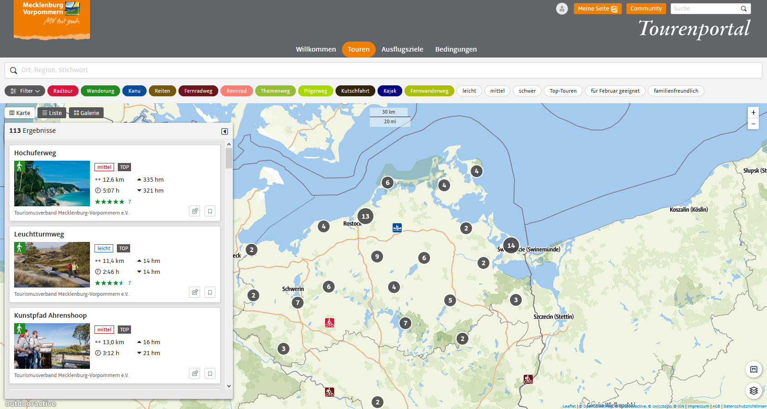Switch to Liste view
767x409 pixels.
click(x=52, y=113)
